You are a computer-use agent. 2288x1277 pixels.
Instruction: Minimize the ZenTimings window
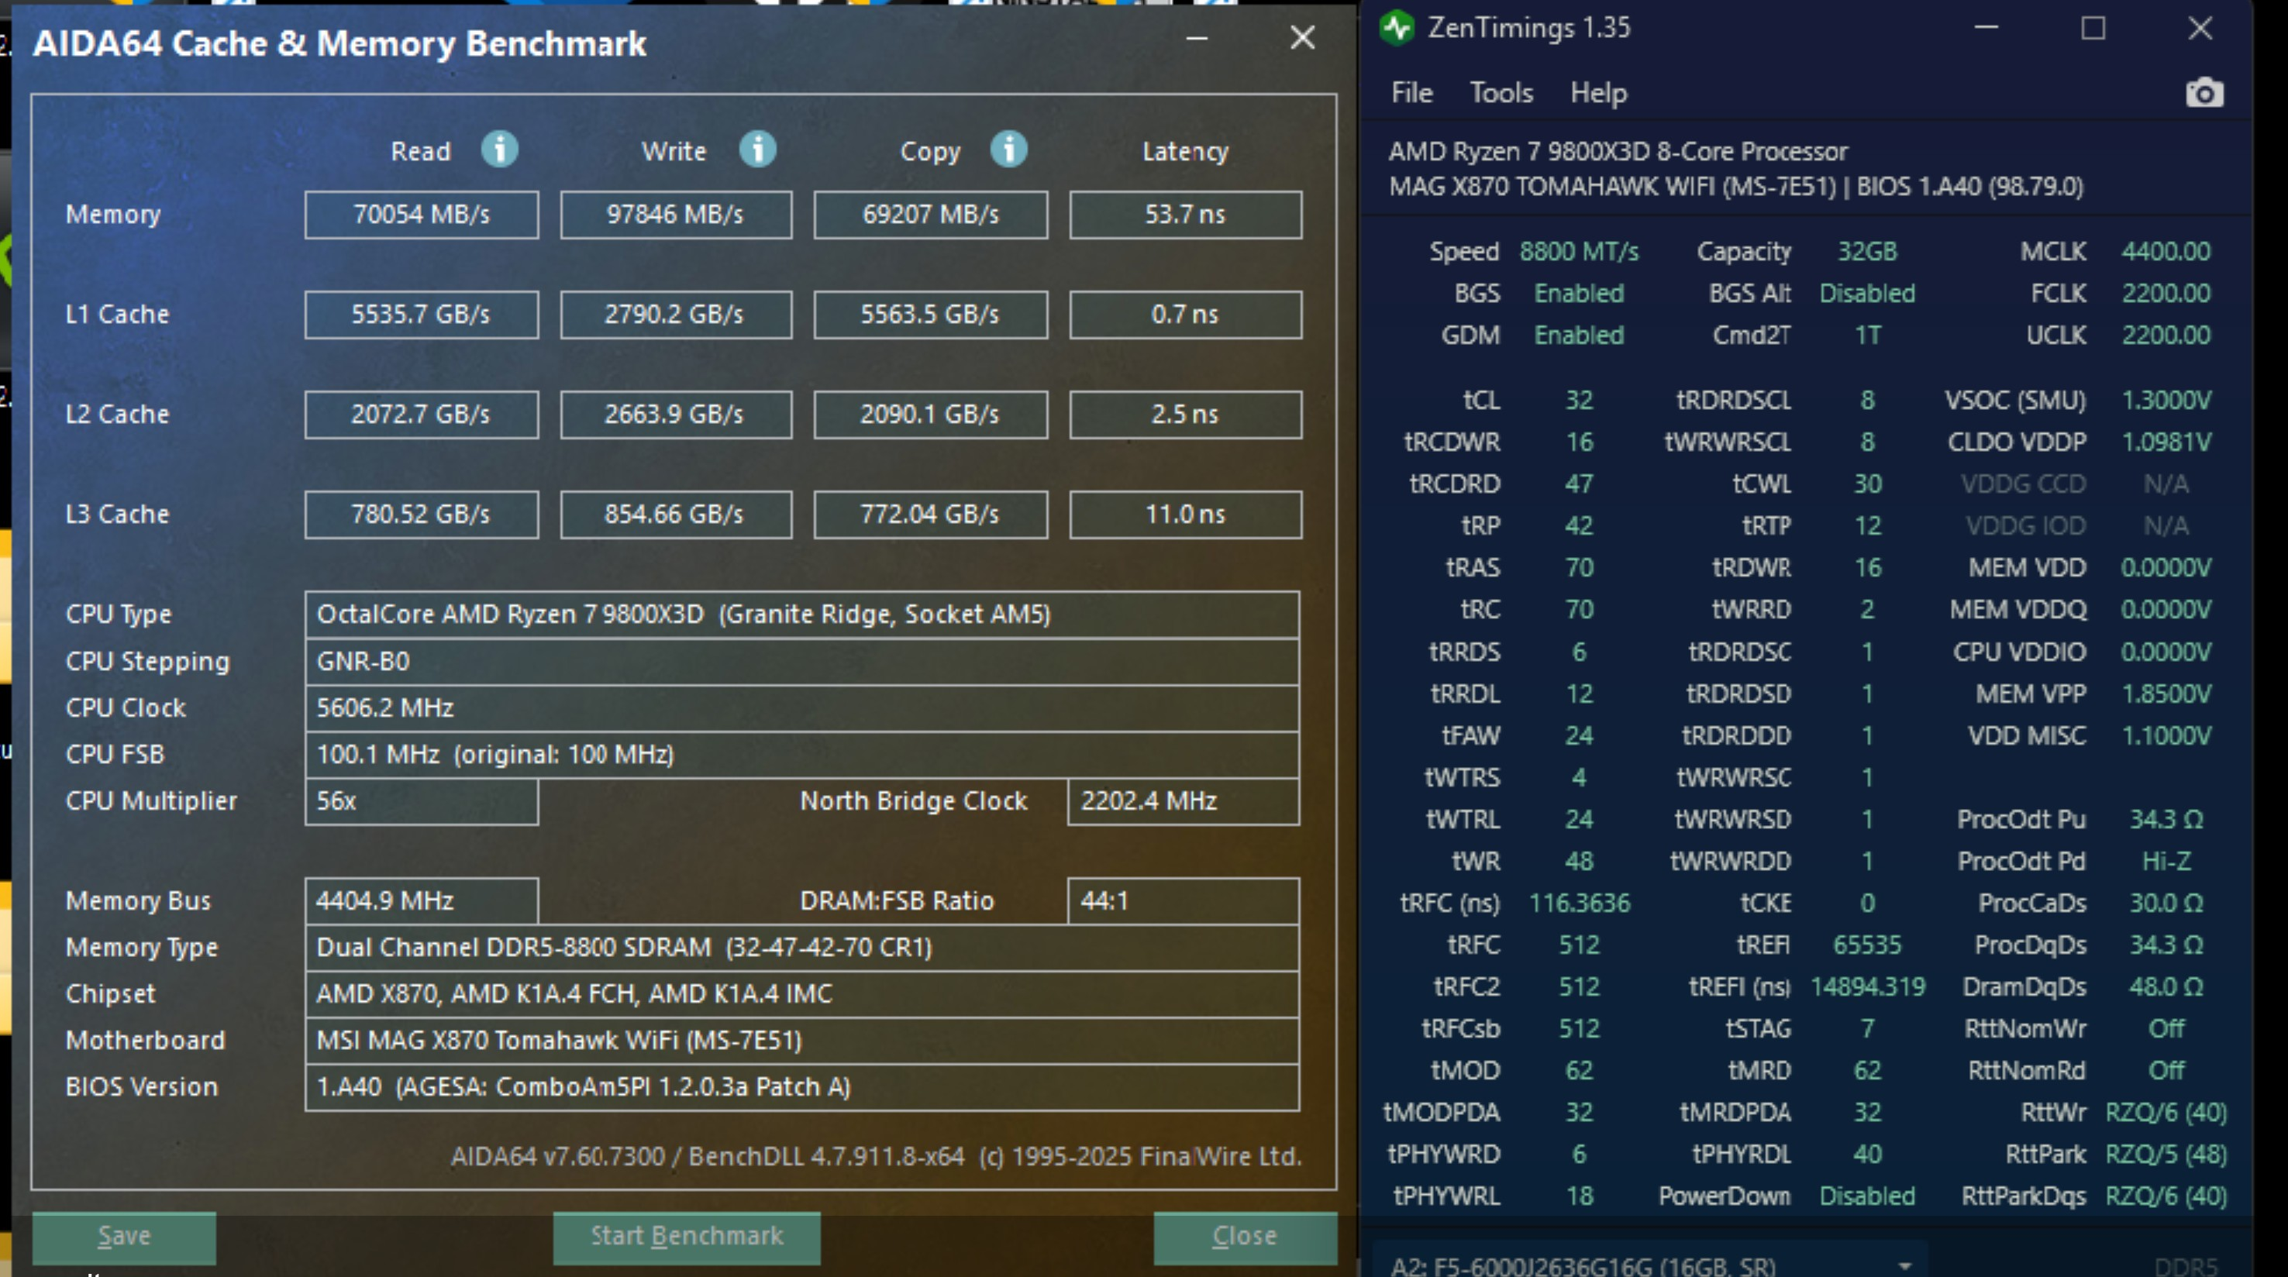click(x=1986, y=29)
